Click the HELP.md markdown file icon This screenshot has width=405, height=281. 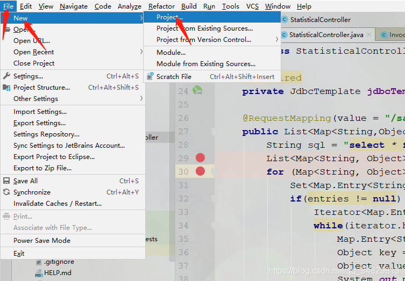coord(39,273)
